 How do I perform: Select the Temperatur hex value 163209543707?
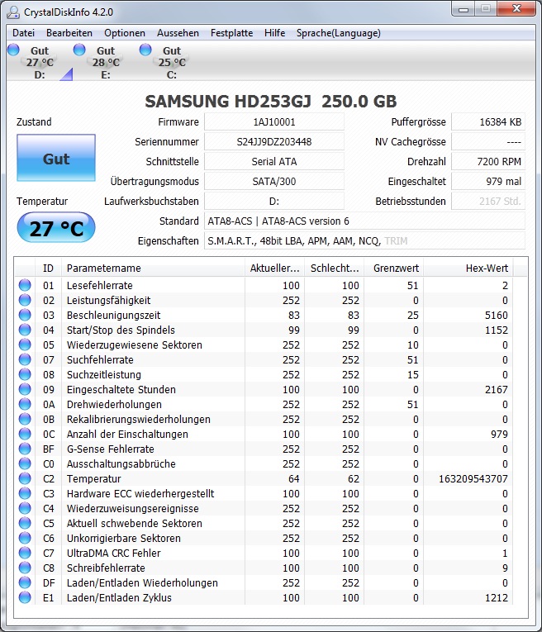click(473, 479)
